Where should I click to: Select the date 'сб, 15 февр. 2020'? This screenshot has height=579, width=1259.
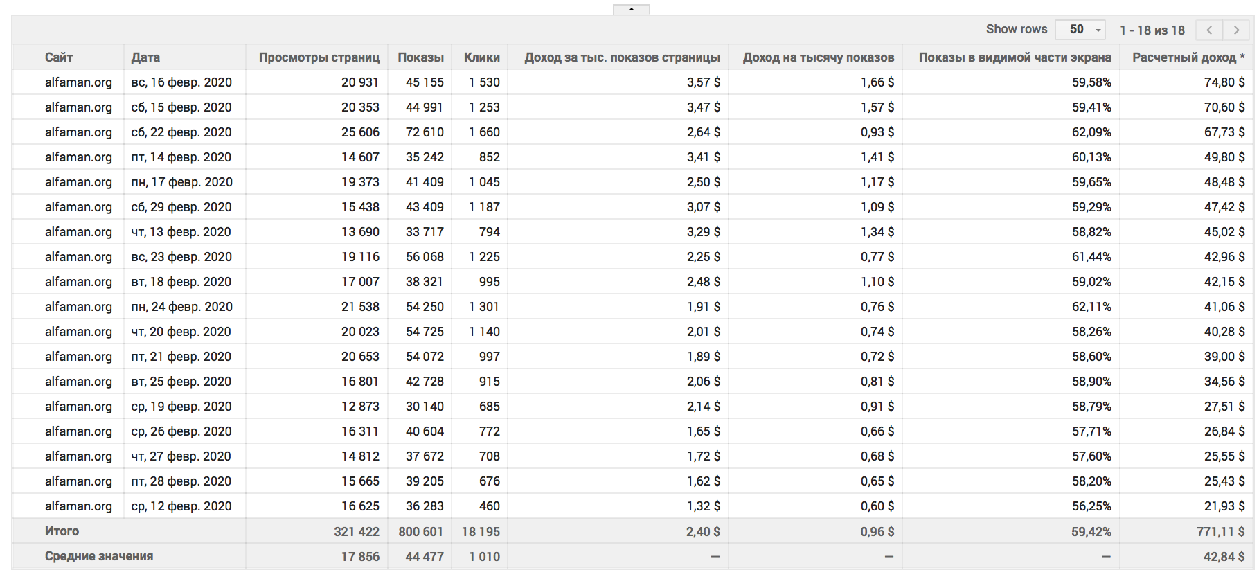[181, 107]
